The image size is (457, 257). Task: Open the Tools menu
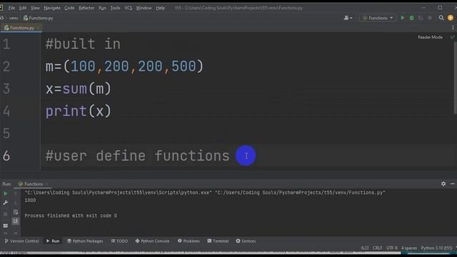(x=115, y=8)
